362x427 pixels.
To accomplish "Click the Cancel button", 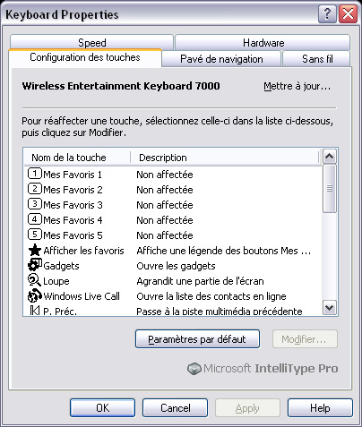I will pyautogui.click(x=175, y=408).
